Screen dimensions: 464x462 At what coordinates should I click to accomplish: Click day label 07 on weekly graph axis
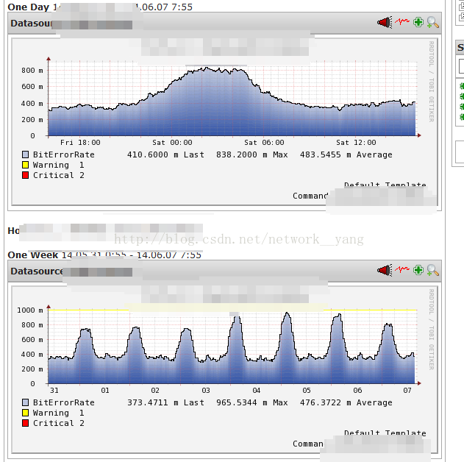pos(407,391)
